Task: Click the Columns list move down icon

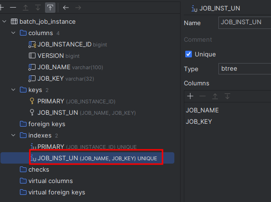Action: pos(227,96)
